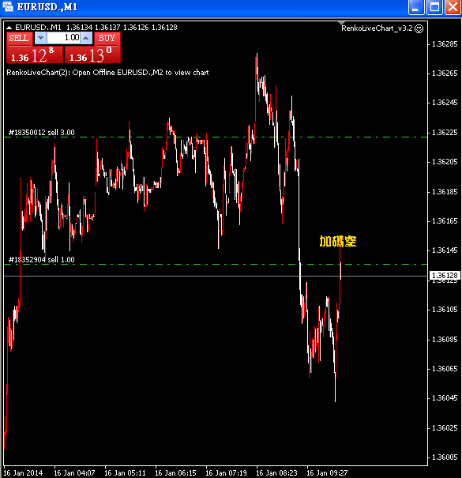Click the buy price 1.36130 tile

(x=92, y=55)
